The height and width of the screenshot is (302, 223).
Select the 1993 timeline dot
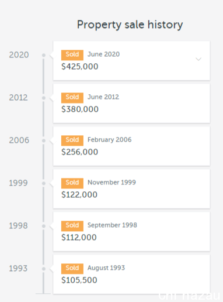point(44,269)
